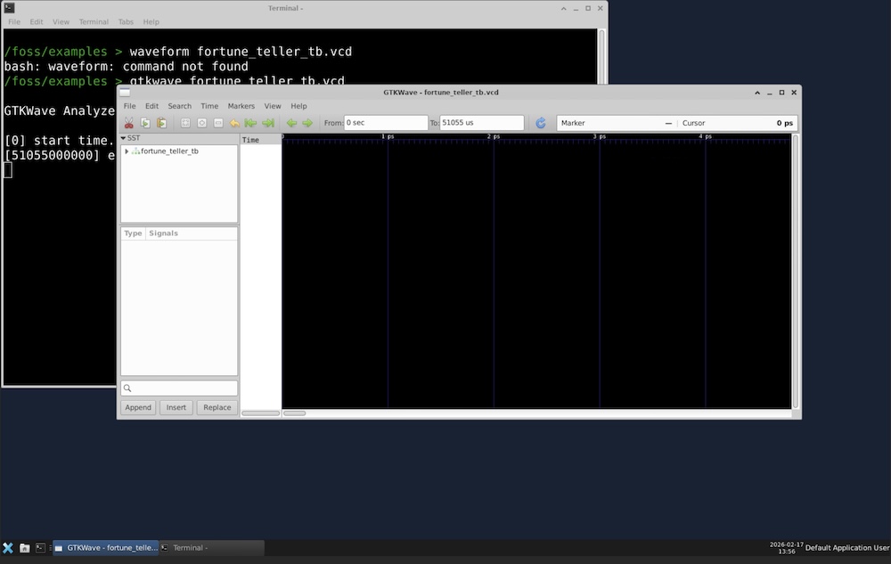Click the signal search filter field
Viewport: 891px width, 564px height.
click(179, 388)
